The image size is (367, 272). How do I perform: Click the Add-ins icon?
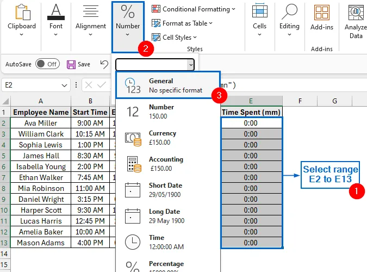coord(322,13)
